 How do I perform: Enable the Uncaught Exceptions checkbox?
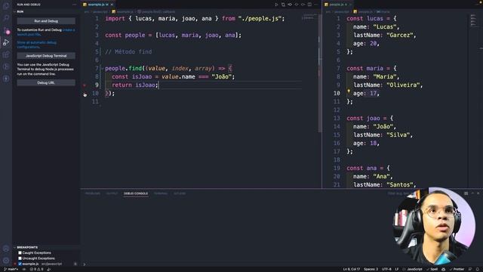pos(20,258)
